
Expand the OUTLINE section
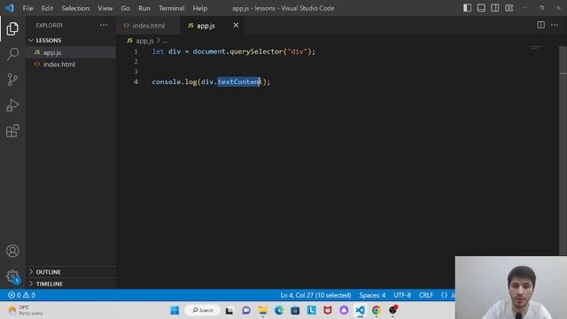(71, 272)
